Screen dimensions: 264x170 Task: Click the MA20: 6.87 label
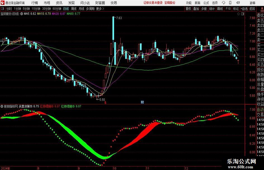(x=59, y=14)
